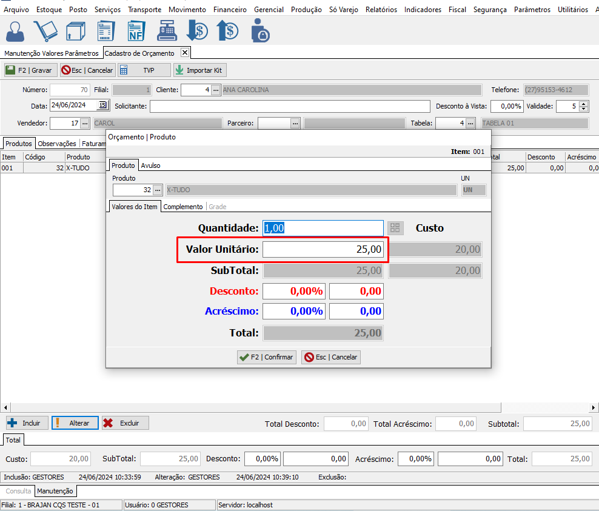The height and width of the screenshot is (511, 599).
Task: Click the Valor Unitário input field
Action: click(x=323, y=249)
